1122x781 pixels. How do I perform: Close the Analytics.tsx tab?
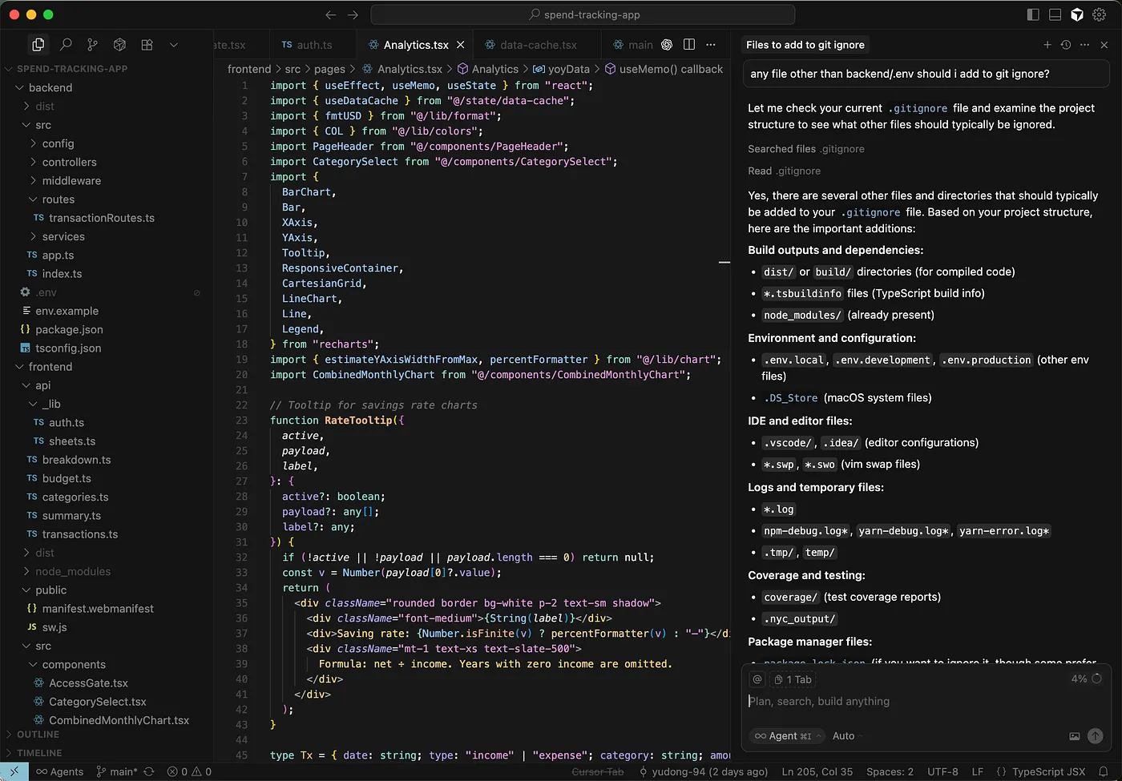click(x=460, y=45)
